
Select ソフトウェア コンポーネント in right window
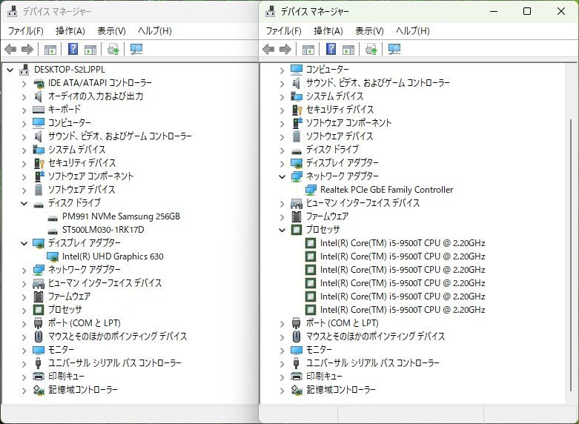[348, 122]
